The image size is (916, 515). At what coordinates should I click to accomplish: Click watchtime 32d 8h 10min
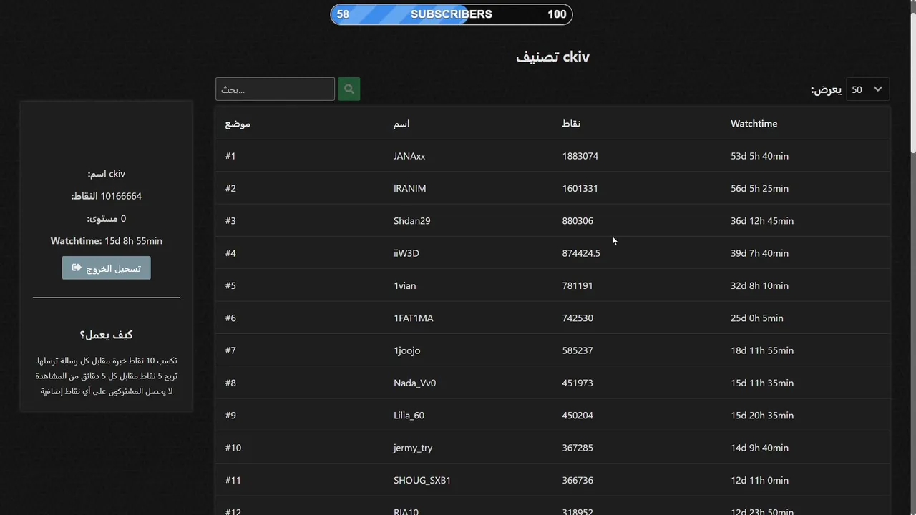click(759, 285)
